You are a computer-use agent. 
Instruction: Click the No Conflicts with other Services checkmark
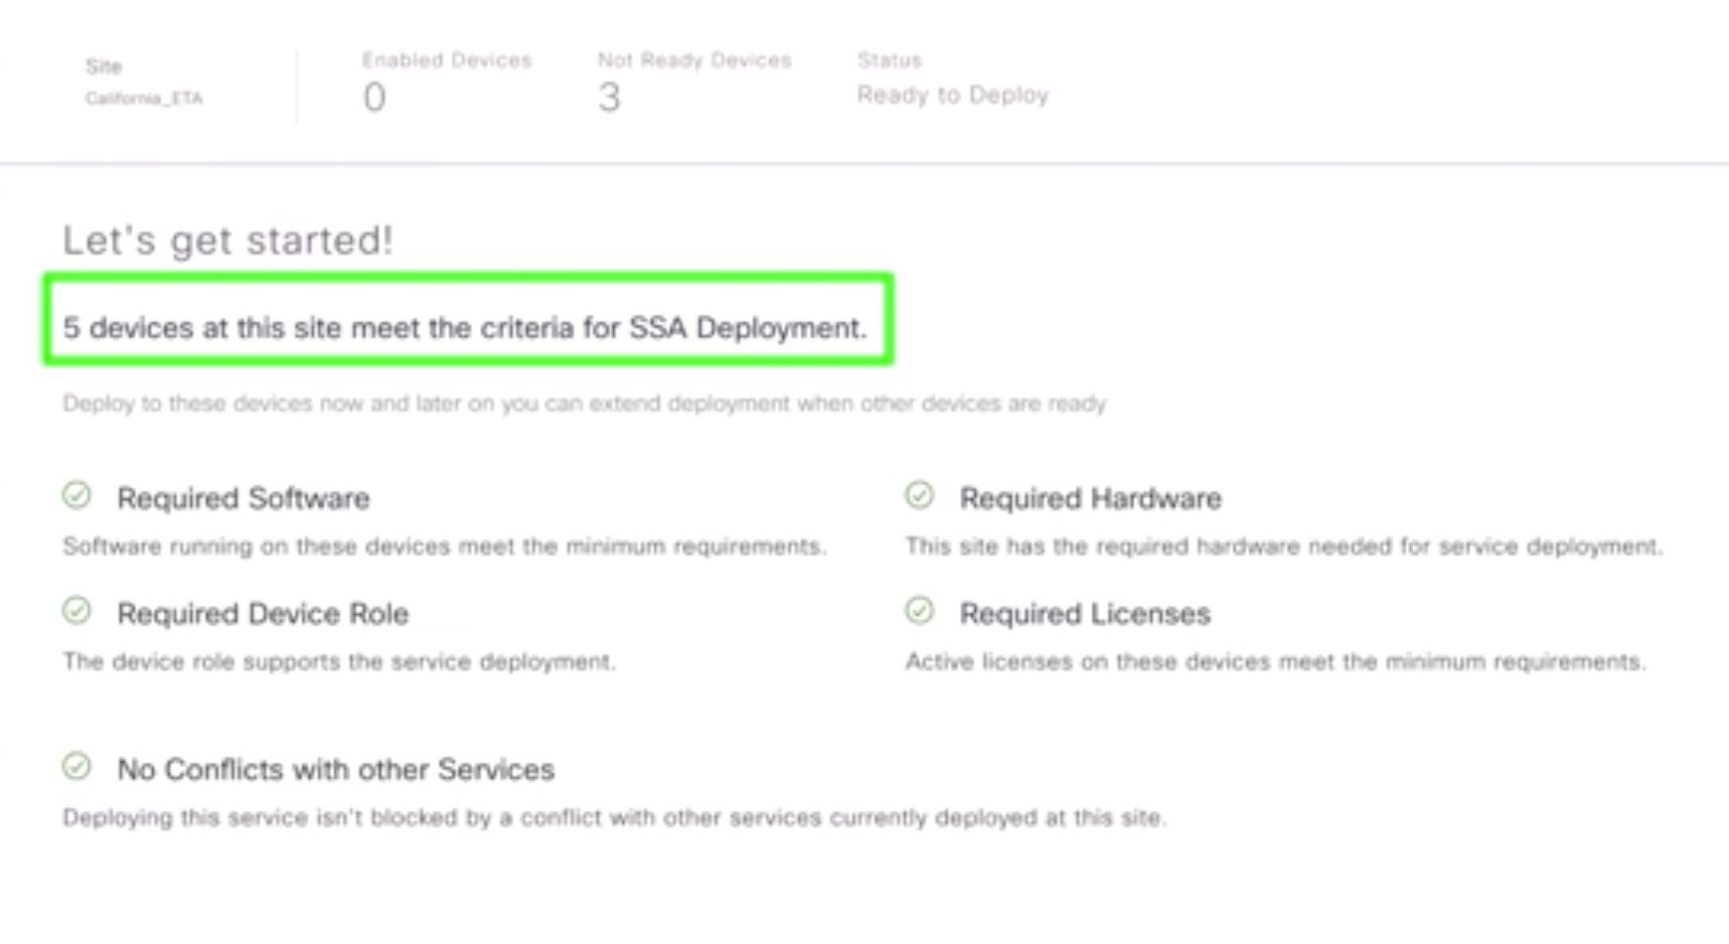77,766
